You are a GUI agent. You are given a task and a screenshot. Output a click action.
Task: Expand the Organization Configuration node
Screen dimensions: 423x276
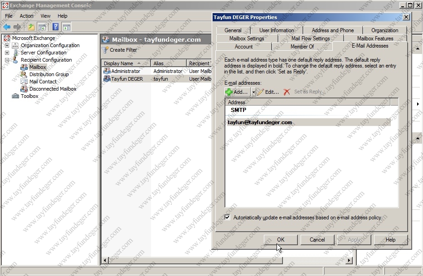click(x=7, y=45)
